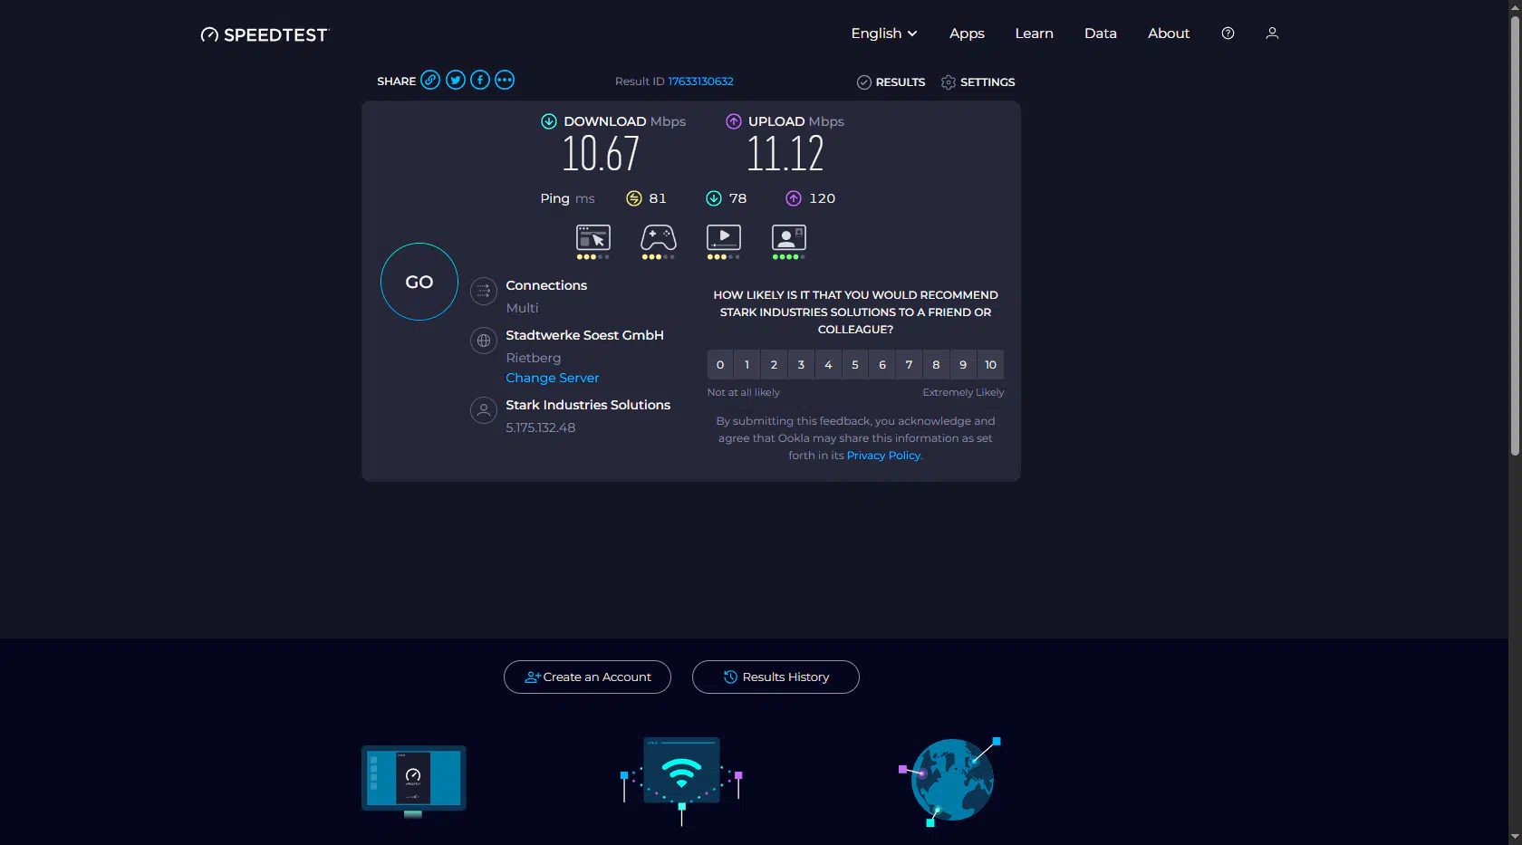Click the upload arrow icon

click(734, 121)
